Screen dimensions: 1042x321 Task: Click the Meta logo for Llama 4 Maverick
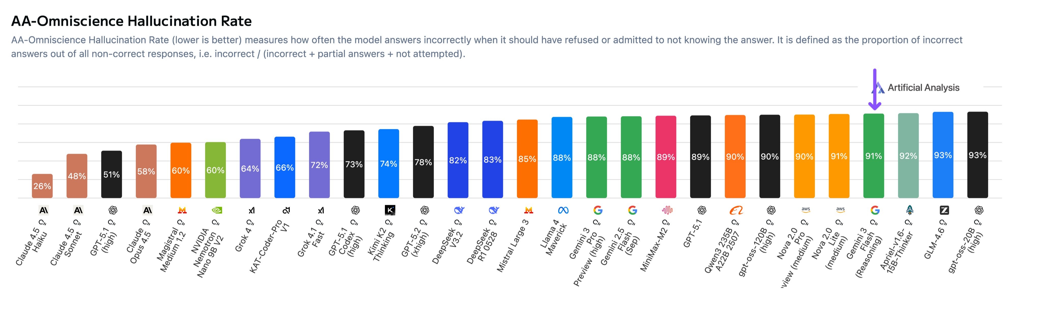pos(563,210)
